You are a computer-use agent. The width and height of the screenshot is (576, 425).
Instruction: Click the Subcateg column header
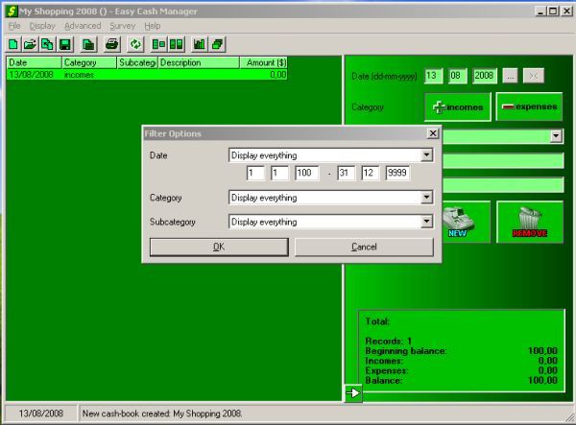(x=137, y=62)
